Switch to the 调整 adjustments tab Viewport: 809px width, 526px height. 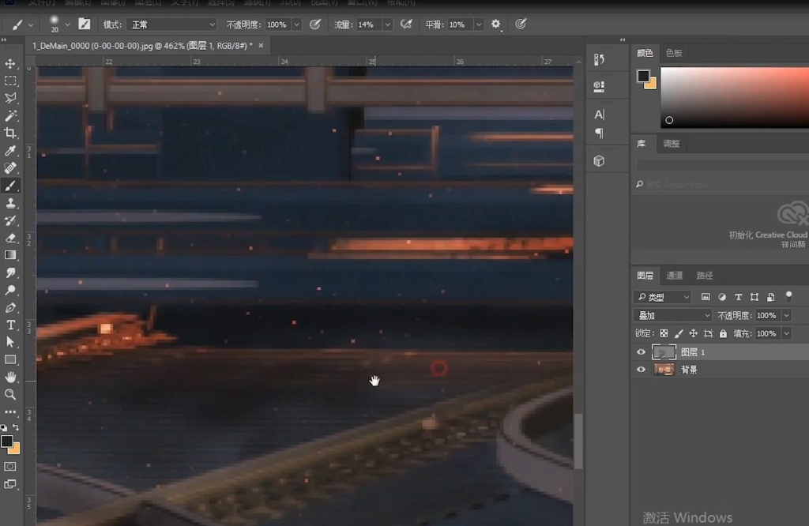coord(672,144)
